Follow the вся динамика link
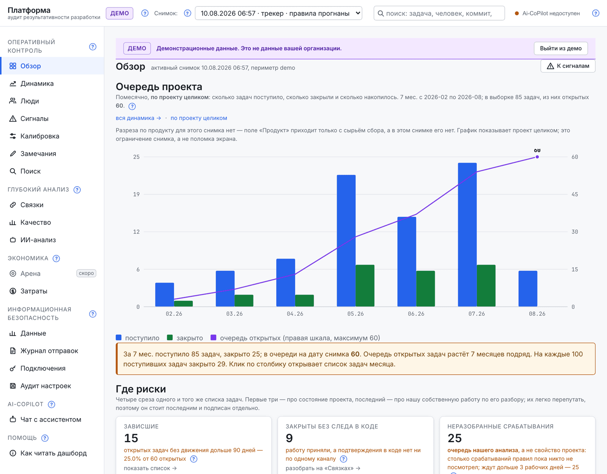Viewport: 607px width, 474px height. tap(138, 118)
